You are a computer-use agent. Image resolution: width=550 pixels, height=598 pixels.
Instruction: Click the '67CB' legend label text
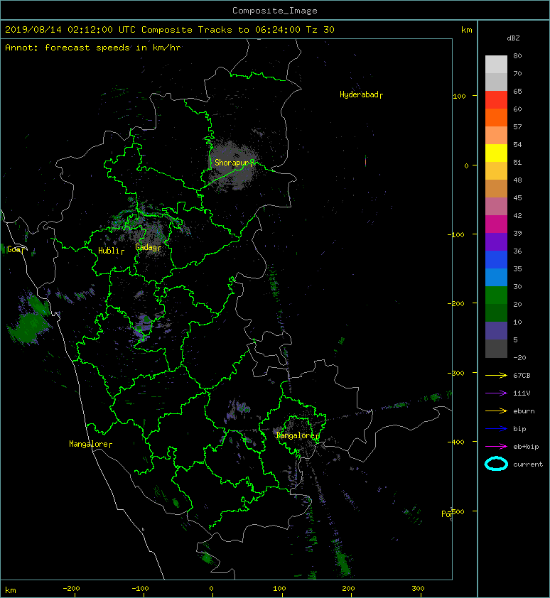point(522,376)
